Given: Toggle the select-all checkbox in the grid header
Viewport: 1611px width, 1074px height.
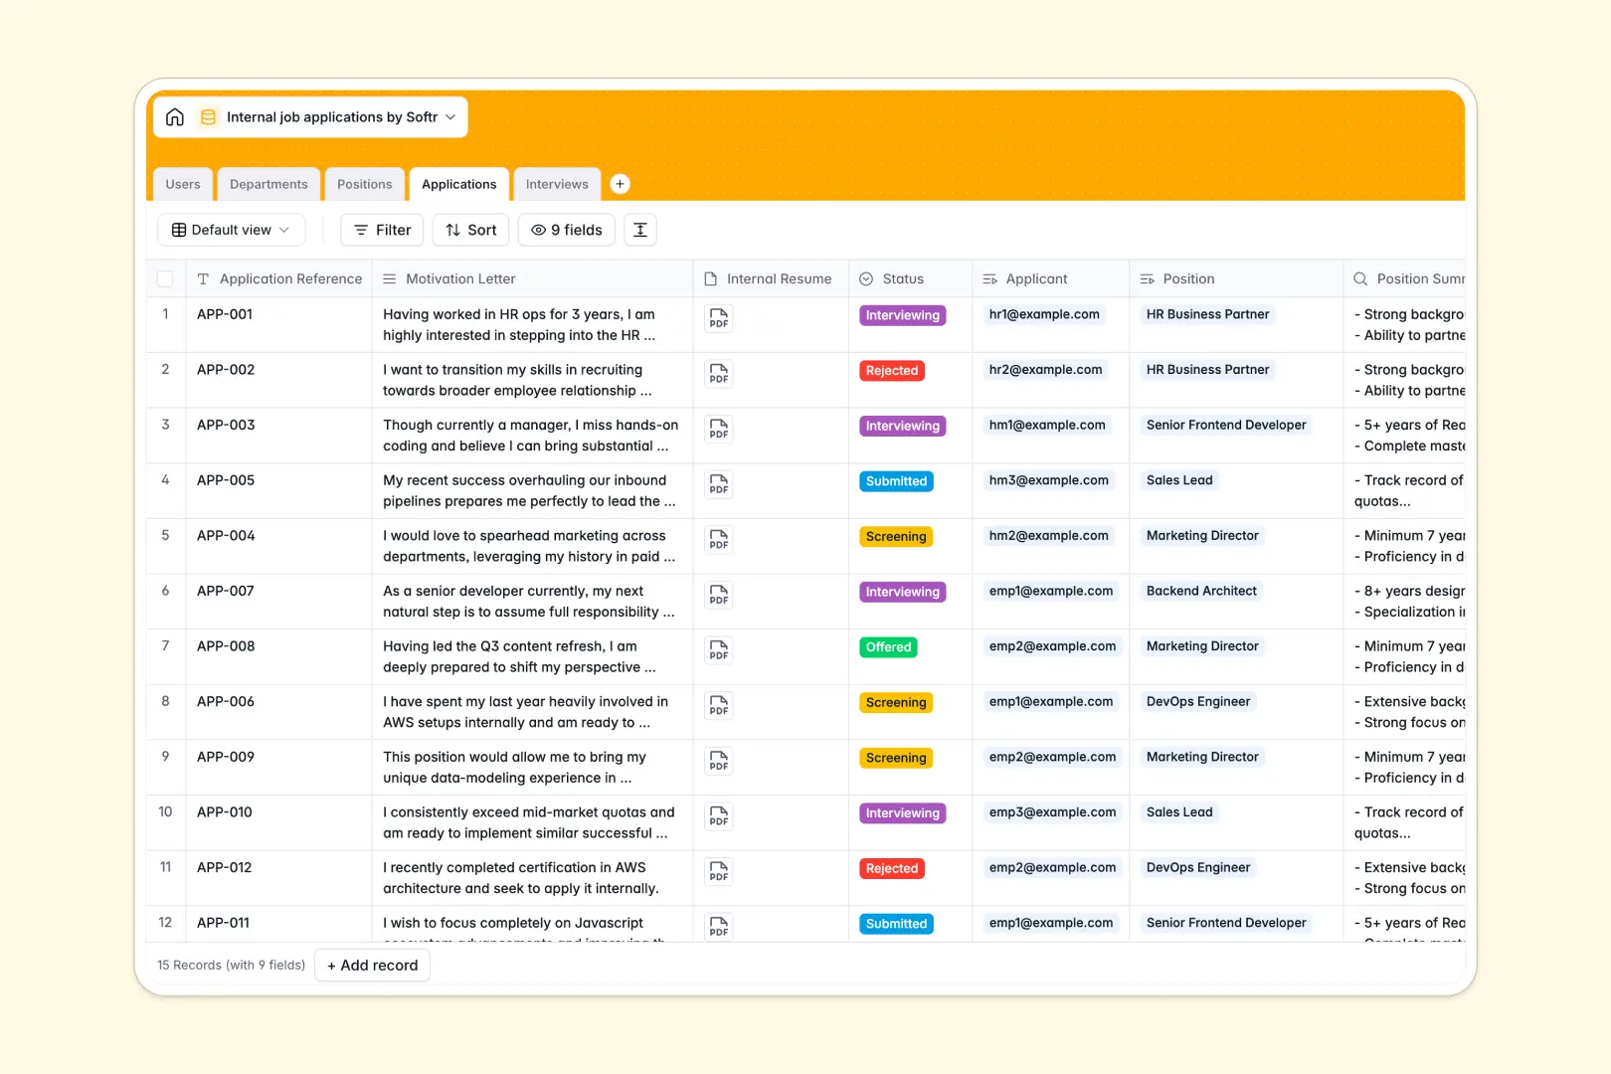Looking at the screenshot, I should [165, 278].
